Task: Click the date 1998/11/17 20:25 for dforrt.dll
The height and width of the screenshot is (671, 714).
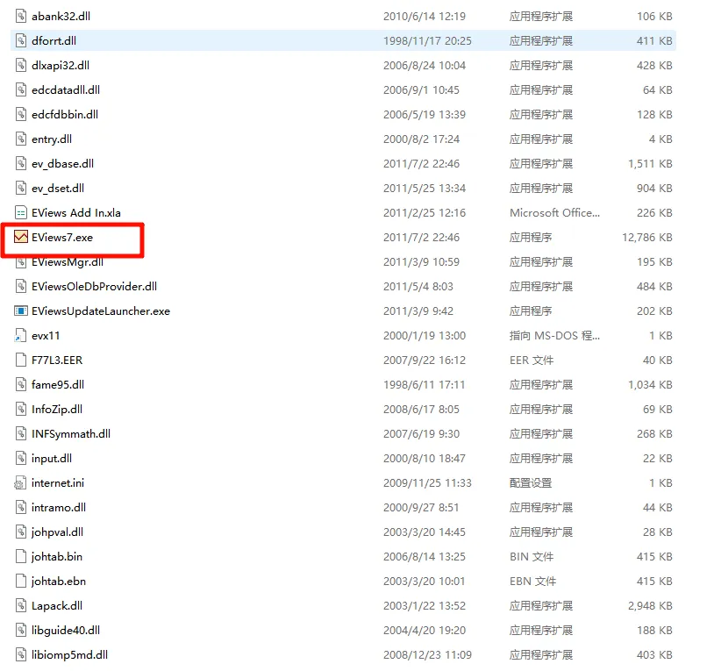Action: pyautogui.click(x=427, y=41)
